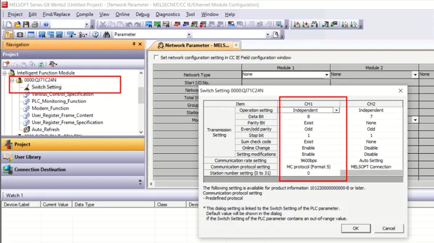Click the green refresh icon in Project pane
The image size is (434, 243).
tap(41, 64)
